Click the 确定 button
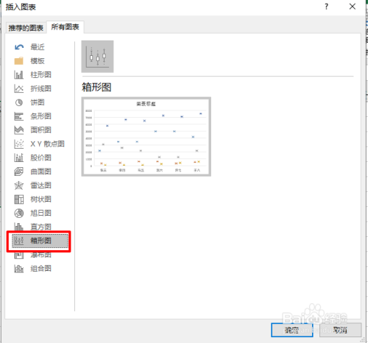368x343 pixels. pyautogui.click(x=292, y=330)
